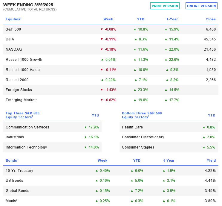Screen dimensions: 222x206
Task: Select the Russell 2000 row label
Action: 17,80
